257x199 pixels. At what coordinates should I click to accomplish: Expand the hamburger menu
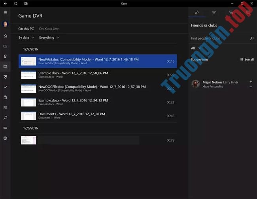[x=6, y=13]
